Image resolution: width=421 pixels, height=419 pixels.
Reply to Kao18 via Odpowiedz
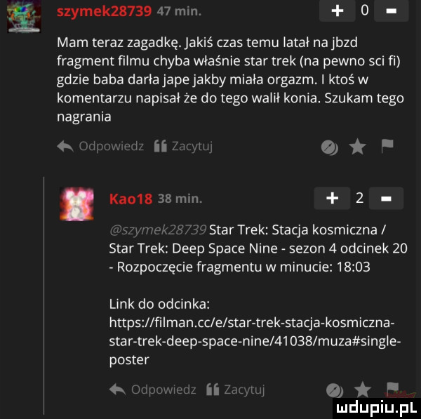pyautogui.click(x=153, y=390)
